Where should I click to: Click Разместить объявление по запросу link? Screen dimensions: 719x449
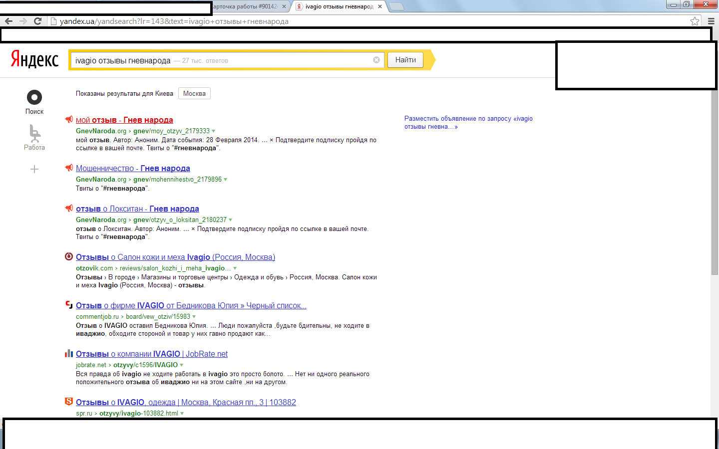click(x=468, y=122)
